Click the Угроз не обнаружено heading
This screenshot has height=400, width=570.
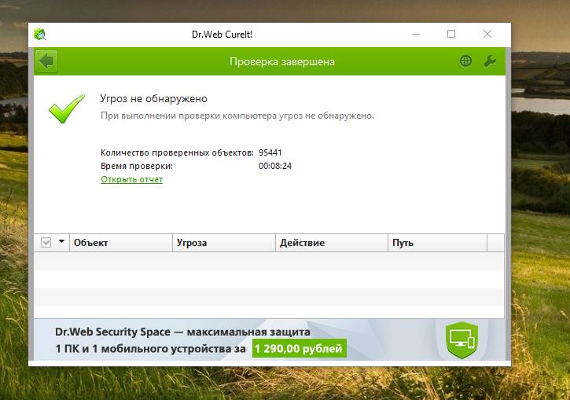[154, 99]
